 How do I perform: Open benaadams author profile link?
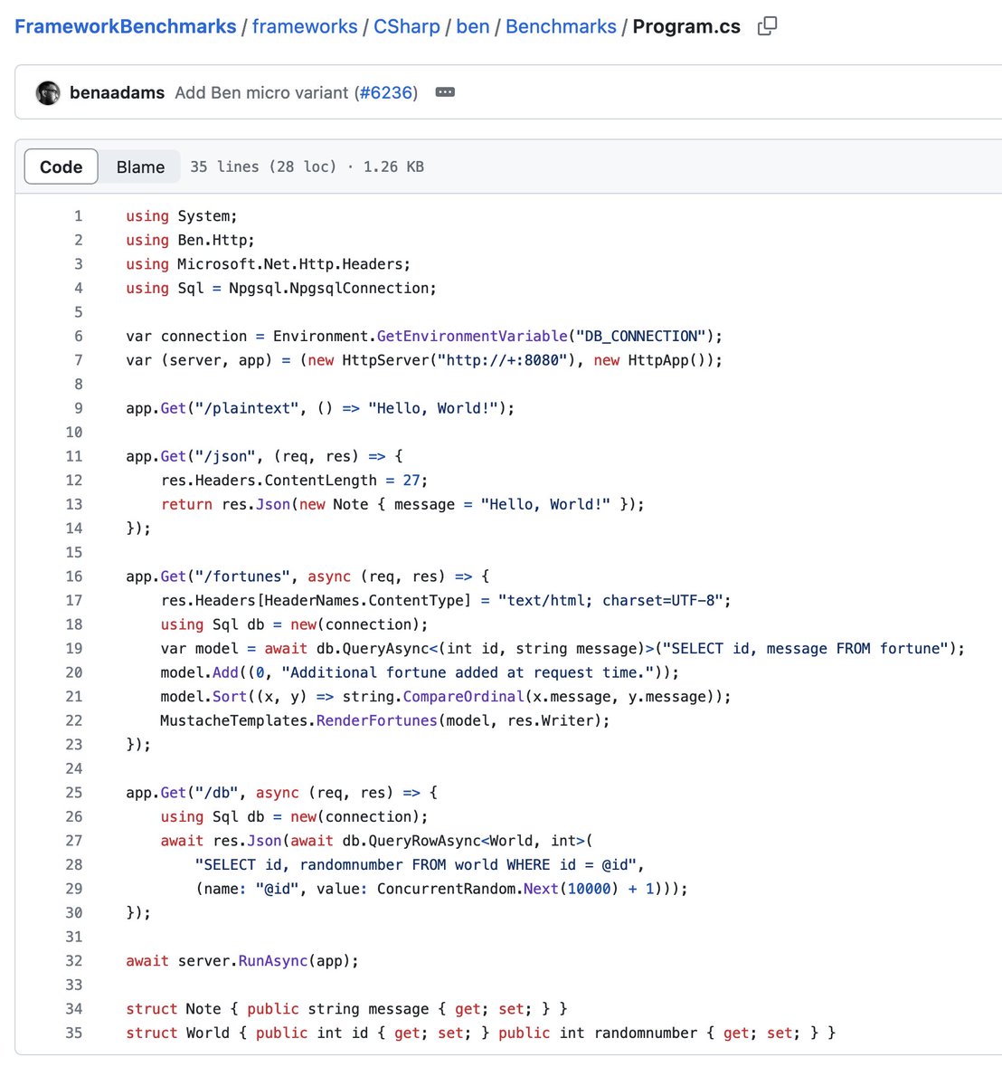point(117,92)
